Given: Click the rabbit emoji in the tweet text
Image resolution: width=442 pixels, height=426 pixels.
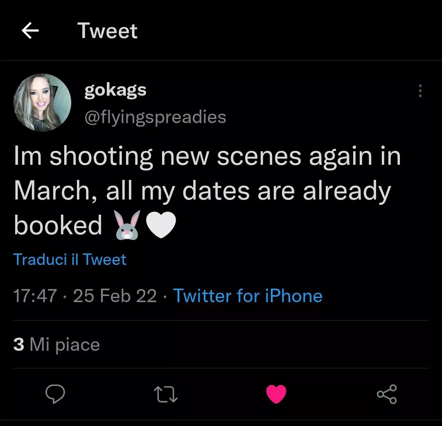Looking at the screenshot, I should pyautogui.click(x=127, y=224).
